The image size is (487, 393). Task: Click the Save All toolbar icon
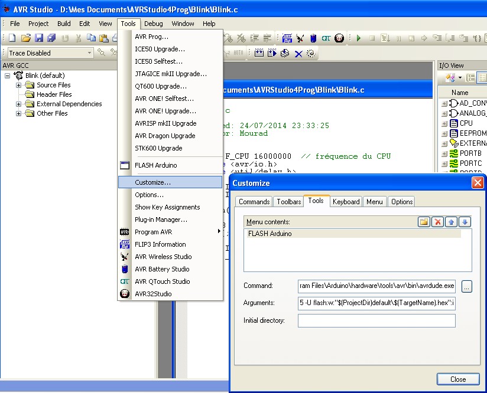pyautogui.click(x=51, y=38)
